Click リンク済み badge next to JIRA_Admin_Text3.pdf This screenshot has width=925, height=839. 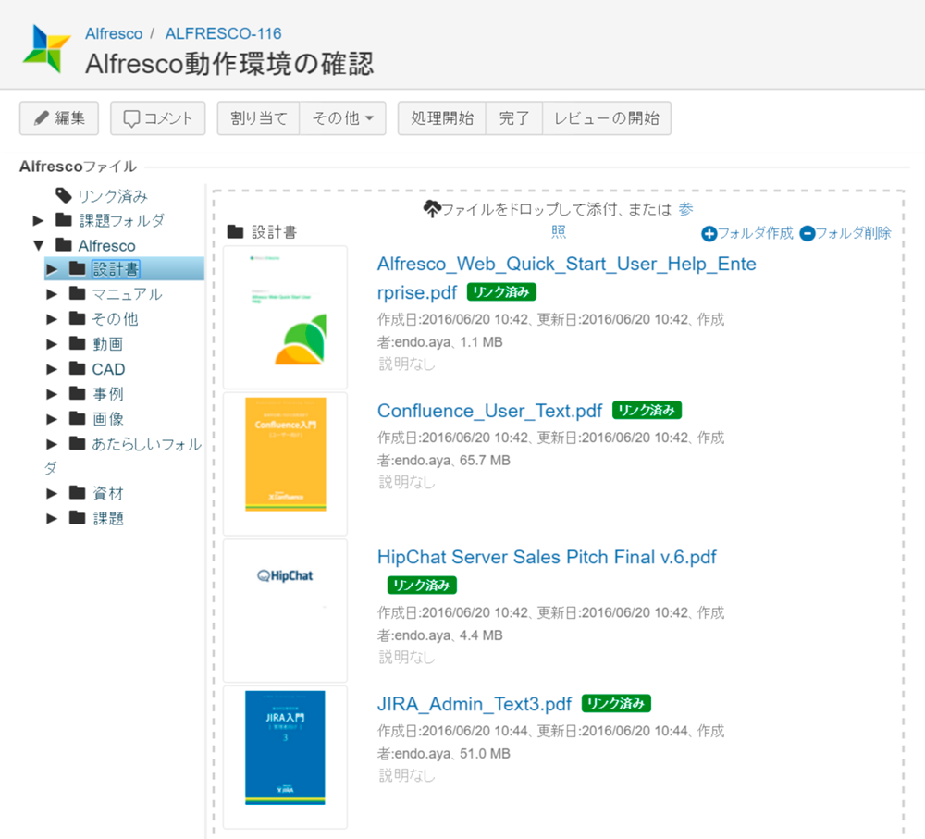616,703
